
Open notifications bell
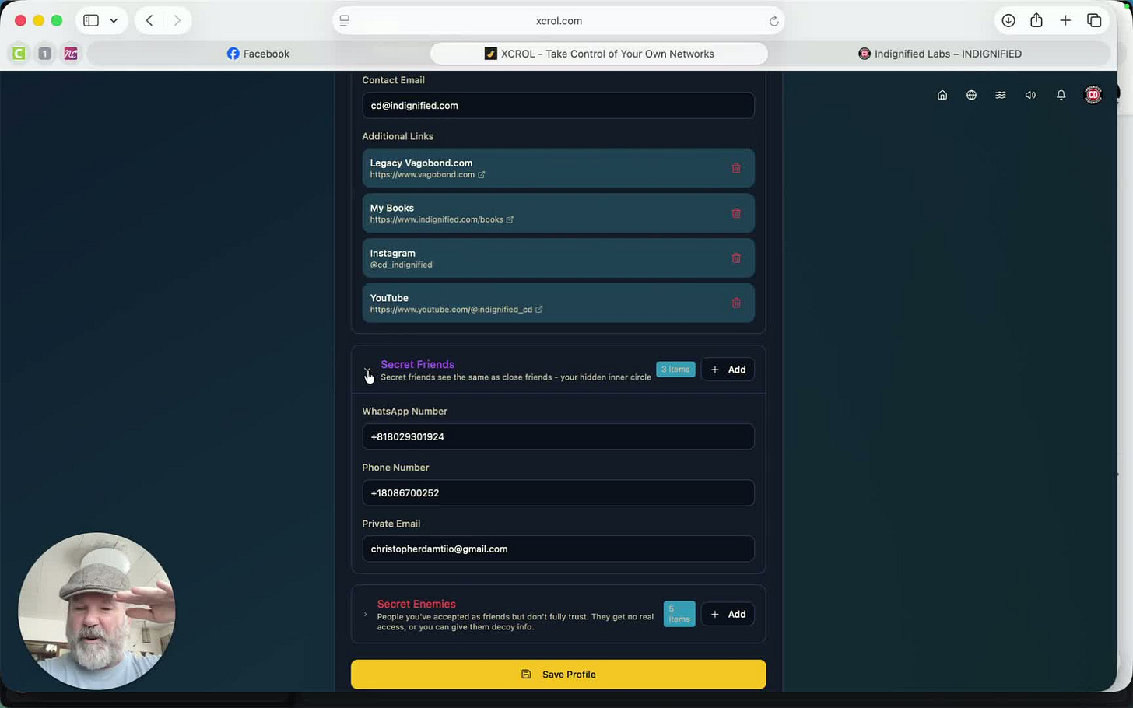click(1061, 95)
